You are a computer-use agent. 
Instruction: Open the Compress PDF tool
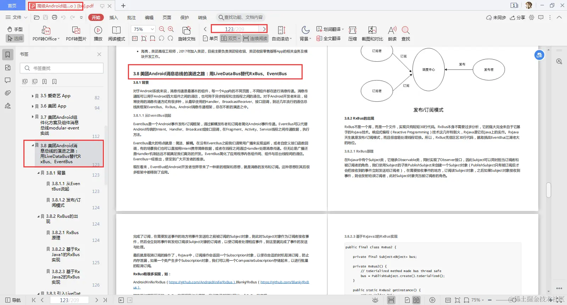pos(353,34)
